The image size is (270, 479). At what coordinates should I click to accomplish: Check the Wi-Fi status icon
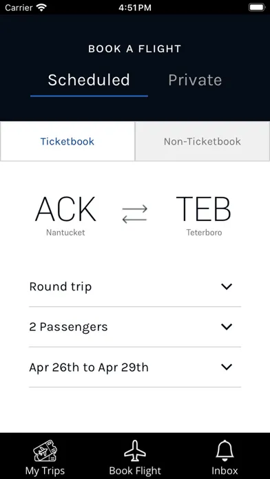click(41, 8)
